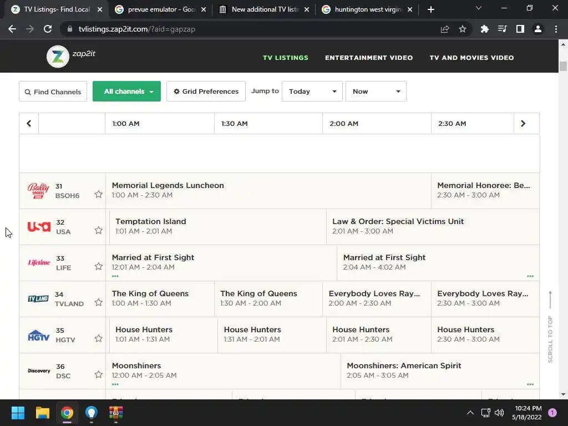Open Find Channels search

pos(53,92)
